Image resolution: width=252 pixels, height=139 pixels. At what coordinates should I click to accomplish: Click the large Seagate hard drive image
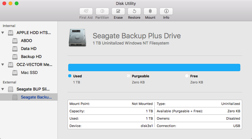77,38
